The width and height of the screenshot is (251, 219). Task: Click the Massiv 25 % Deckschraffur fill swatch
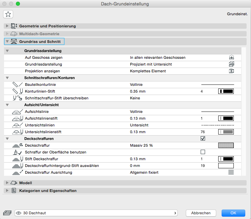[226, 145]
